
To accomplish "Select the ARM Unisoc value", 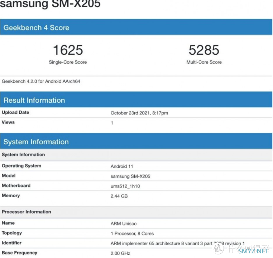I will [x=124, y=224].
